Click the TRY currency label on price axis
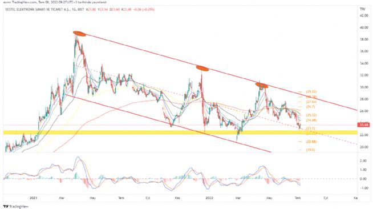This screenshot has height=209, width=373. click(362, 9)
